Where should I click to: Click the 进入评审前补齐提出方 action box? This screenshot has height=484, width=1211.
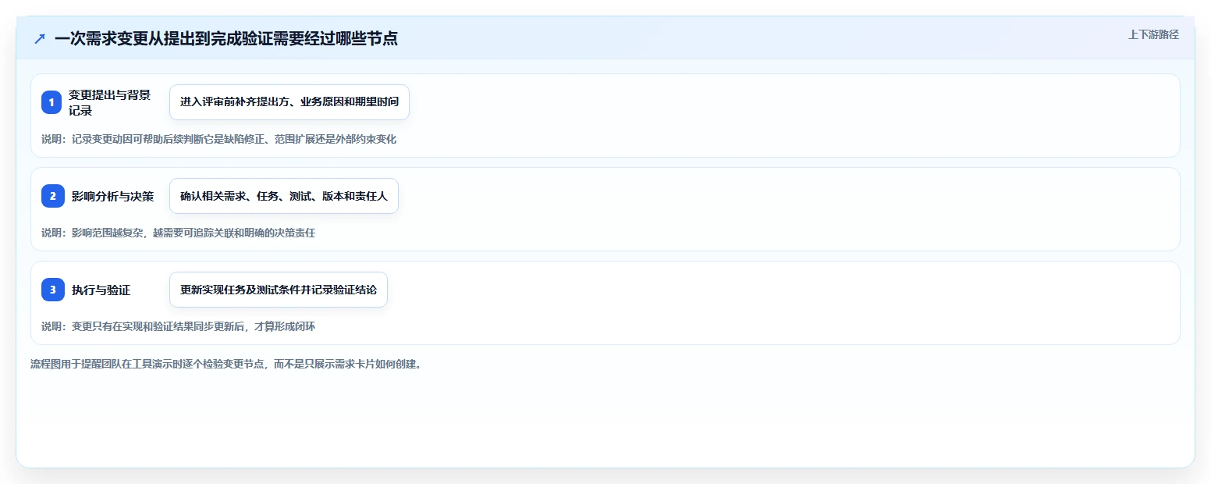(289, 102)
